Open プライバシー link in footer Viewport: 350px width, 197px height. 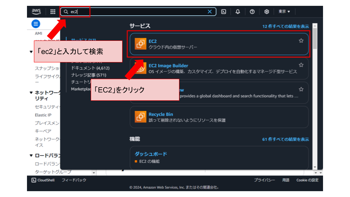[x=265, y=180]
